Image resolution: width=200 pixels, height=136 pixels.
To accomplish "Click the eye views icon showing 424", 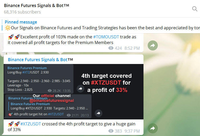I will (x=111, y=48).
